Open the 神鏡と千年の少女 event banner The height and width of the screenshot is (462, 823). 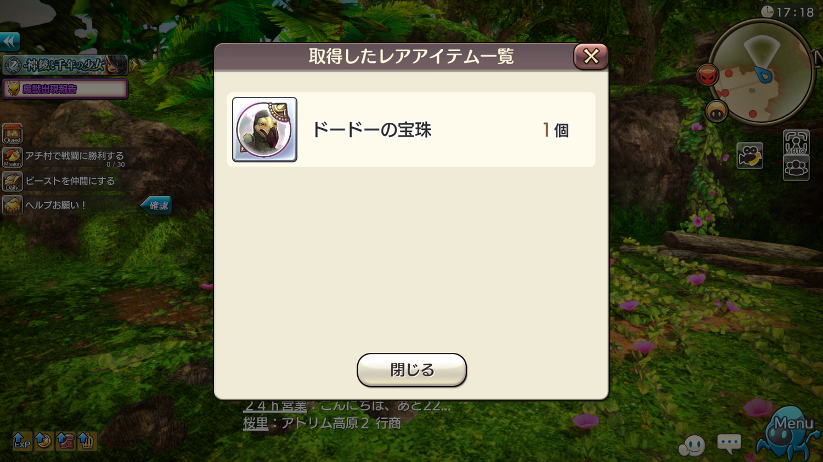click(65, 65)
